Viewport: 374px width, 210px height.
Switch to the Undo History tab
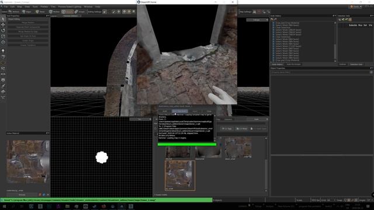pyautogui.click(x=277, y=64)
